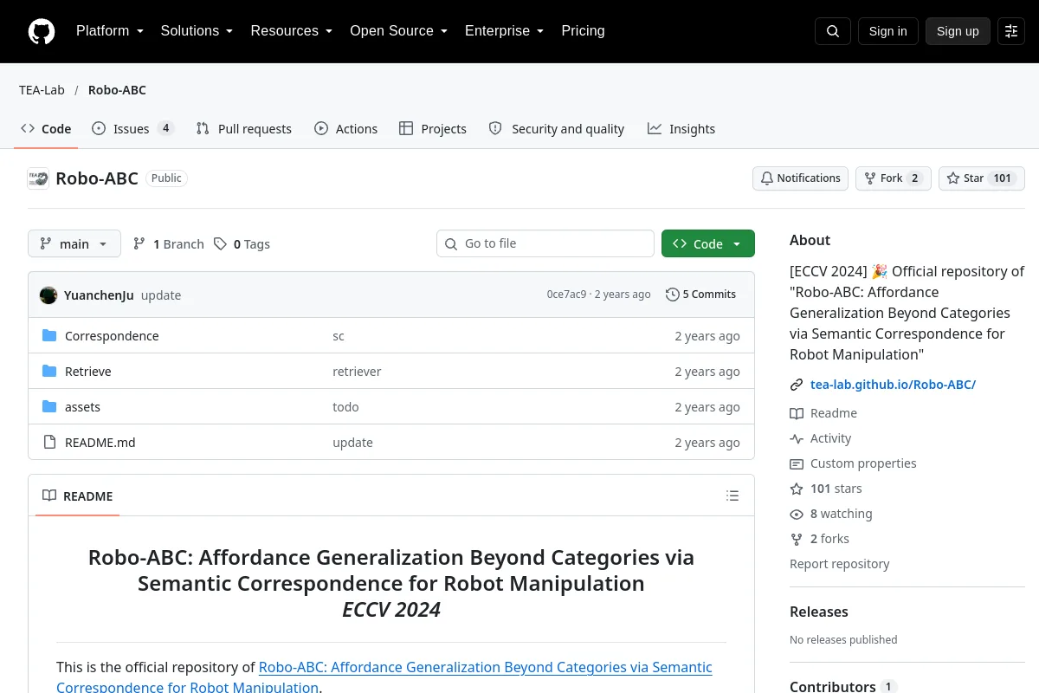Open the 0ce7ac9 commit hash
The image size is (1039, 693).
[x=566, y=295]
